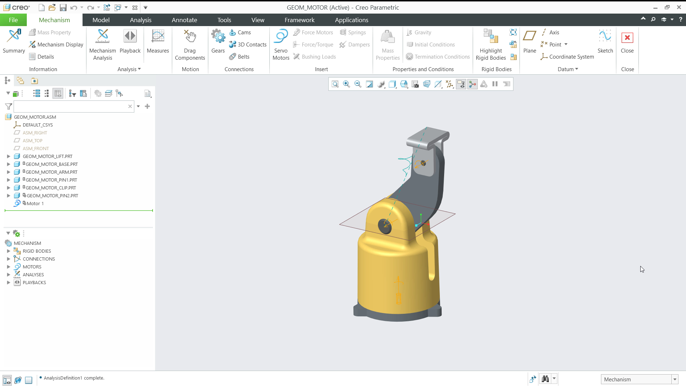The image size is (686, 386).
Task: Pause the simulation display
Action: pos(495,84)
